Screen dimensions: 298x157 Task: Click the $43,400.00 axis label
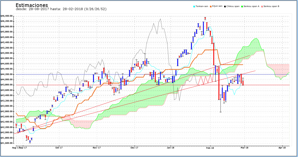pos(7,95)
